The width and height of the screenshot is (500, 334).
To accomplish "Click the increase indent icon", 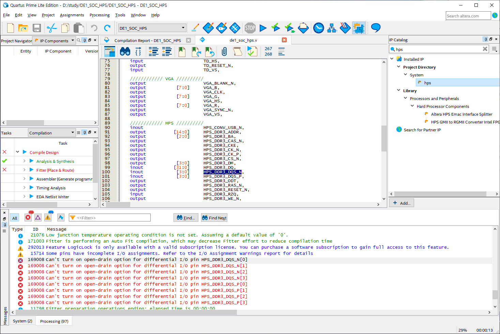I will point(154,52).
